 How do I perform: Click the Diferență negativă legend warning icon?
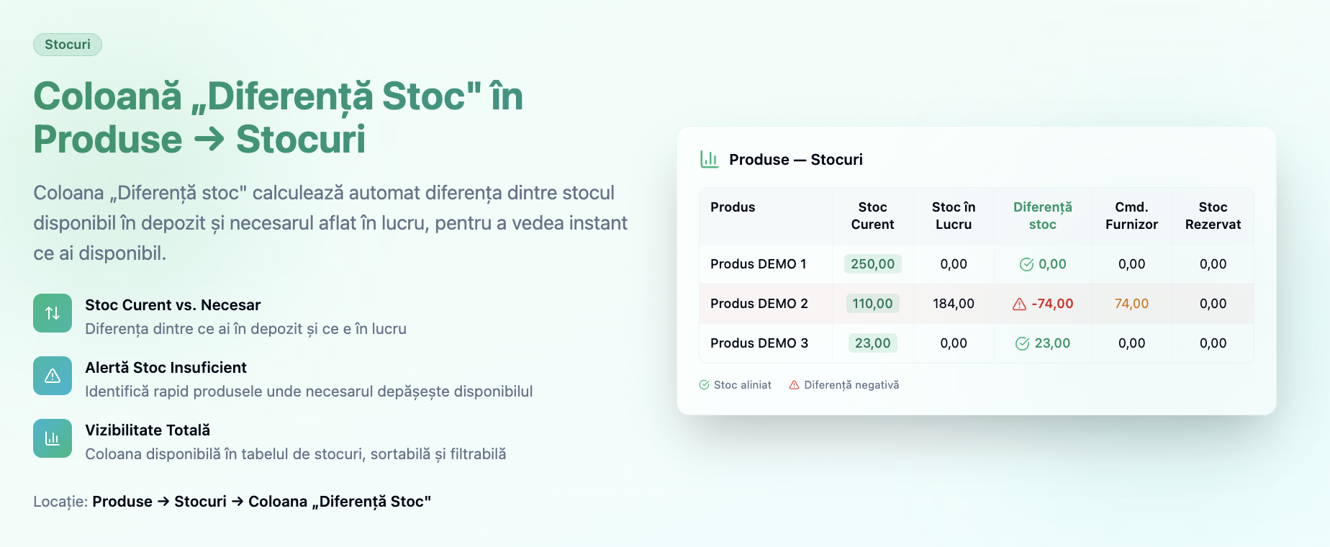click(x=795, y=385)
